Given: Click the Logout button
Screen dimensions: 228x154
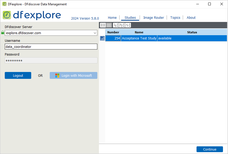Looking at the screenshot, I should [x=18, y=75].
